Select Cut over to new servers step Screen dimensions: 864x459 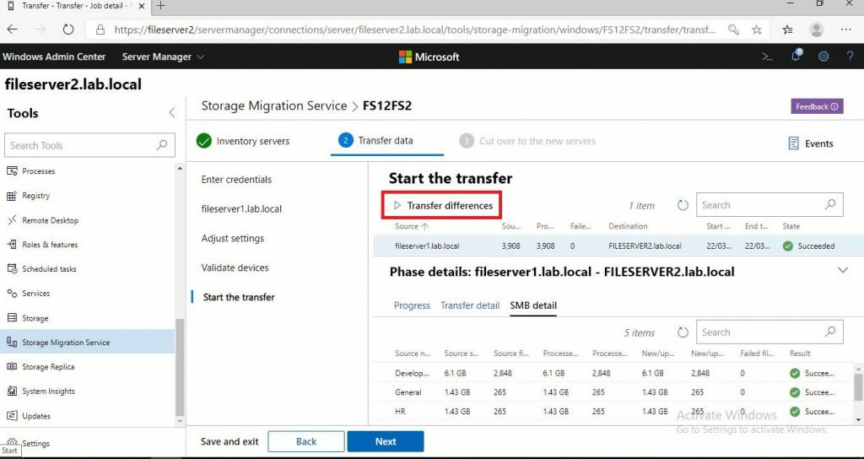pos(527,141)
